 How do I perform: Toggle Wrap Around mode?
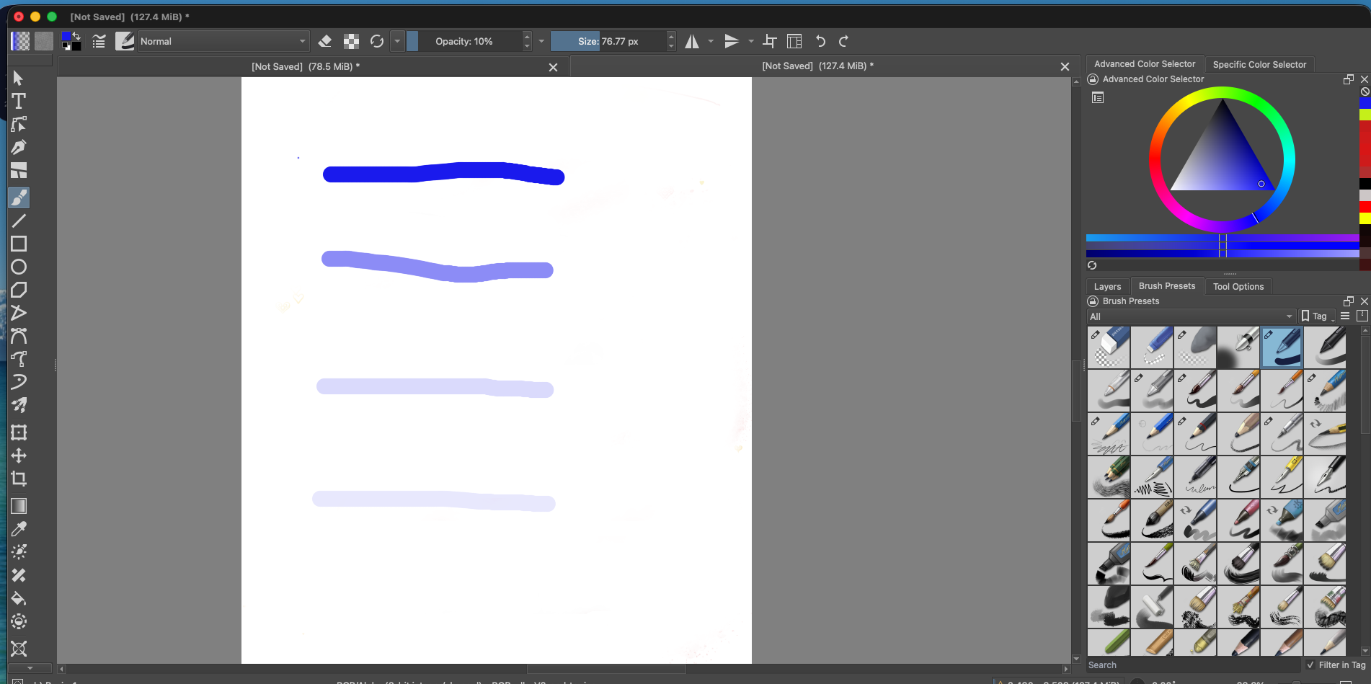coord(770,41)
